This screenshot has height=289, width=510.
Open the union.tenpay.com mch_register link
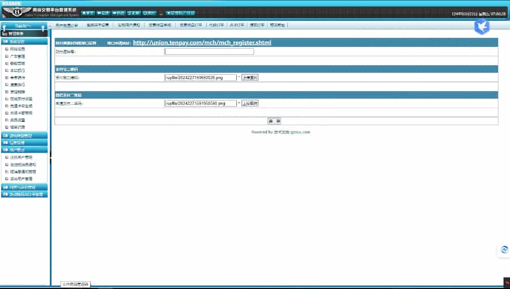click(x=202, y=42)
